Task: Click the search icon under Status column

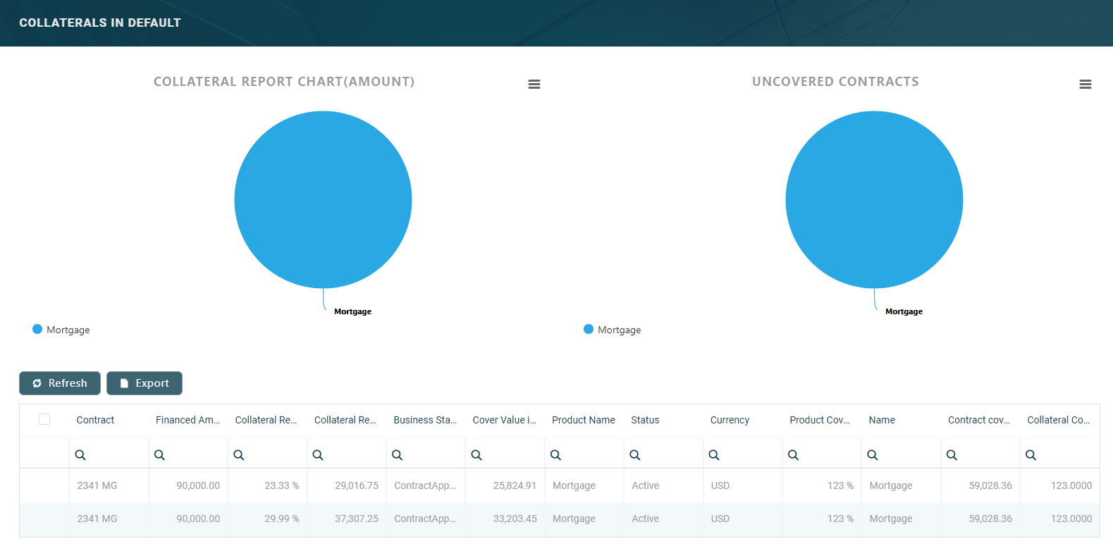Action: [635, 455]
